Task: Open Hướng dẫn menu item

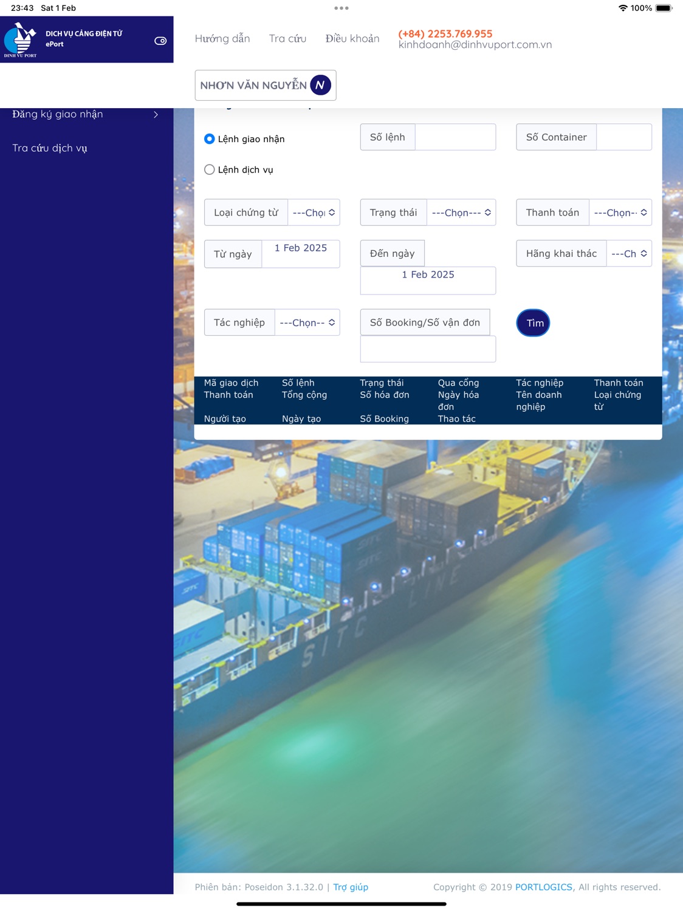Action: [222, 38]
